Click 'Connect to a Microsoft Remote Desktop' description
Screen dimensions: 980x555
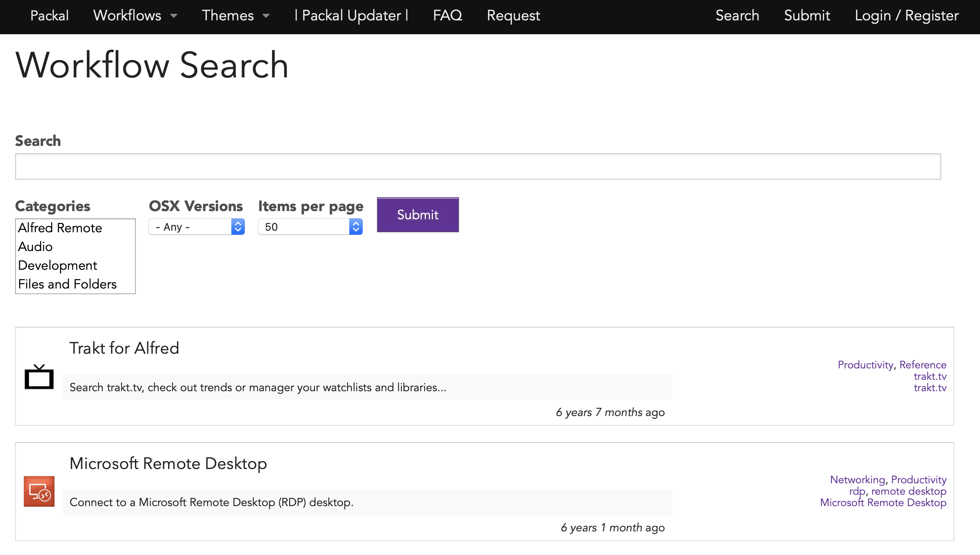(x=211, y=502)
